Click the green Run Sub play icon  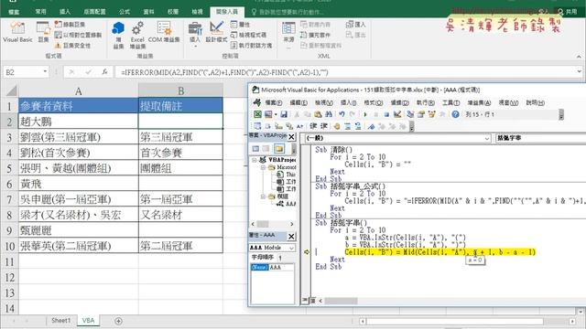[365, 114]
